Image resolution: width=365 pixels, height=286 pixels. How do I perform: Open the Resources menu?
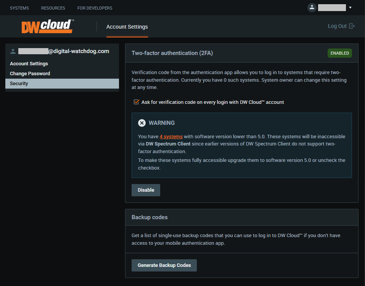coord(53,8)
